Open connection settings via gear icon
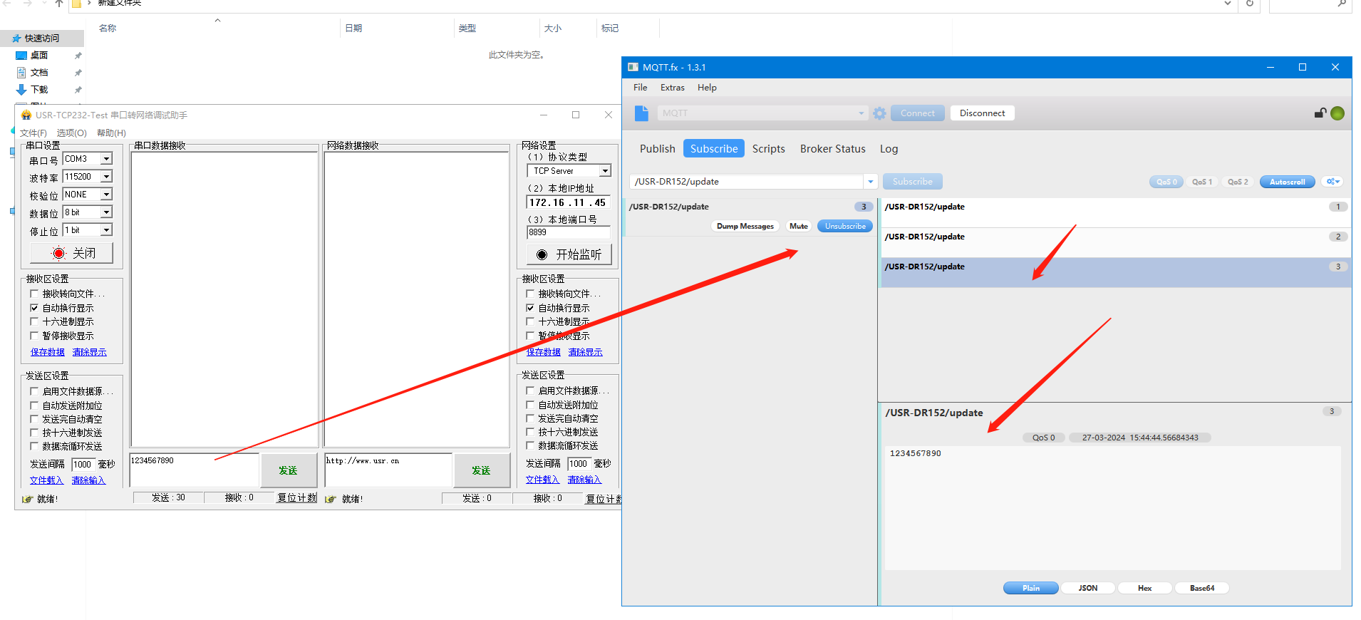 tap(879, 113)
